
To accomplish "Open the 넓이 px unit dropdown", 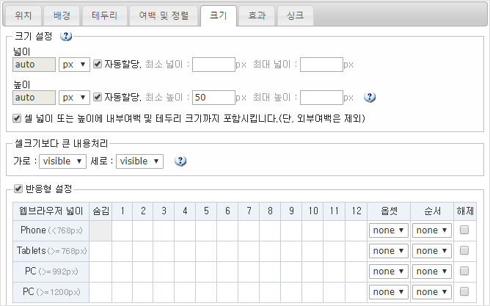I will [75, 65].
